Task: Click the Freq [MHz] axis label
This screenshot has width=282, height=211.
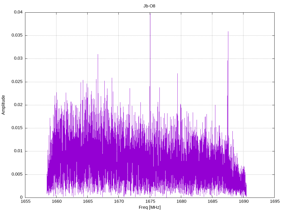Action: (x=150, y=207)
